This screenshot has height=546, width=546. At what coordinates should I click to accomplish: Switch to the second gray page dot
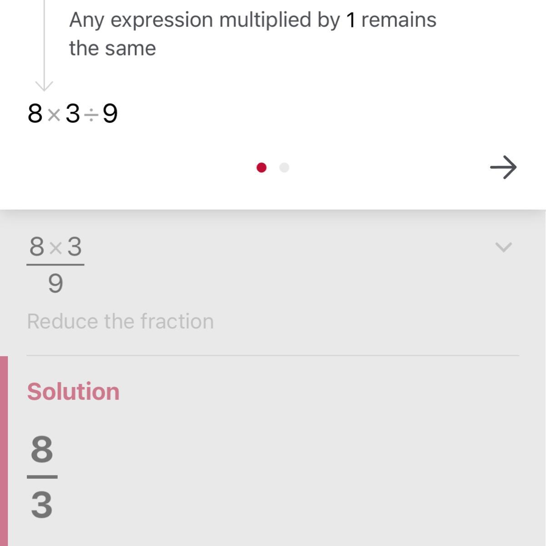pos(284,167)
